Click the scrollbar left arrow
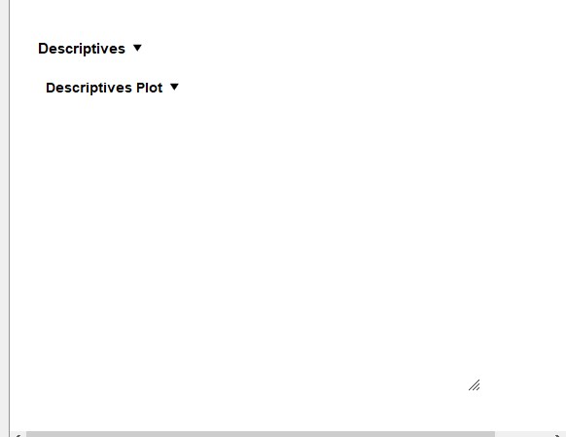The image size is (566, 437). pyautogui.click(x=18, y=434)
